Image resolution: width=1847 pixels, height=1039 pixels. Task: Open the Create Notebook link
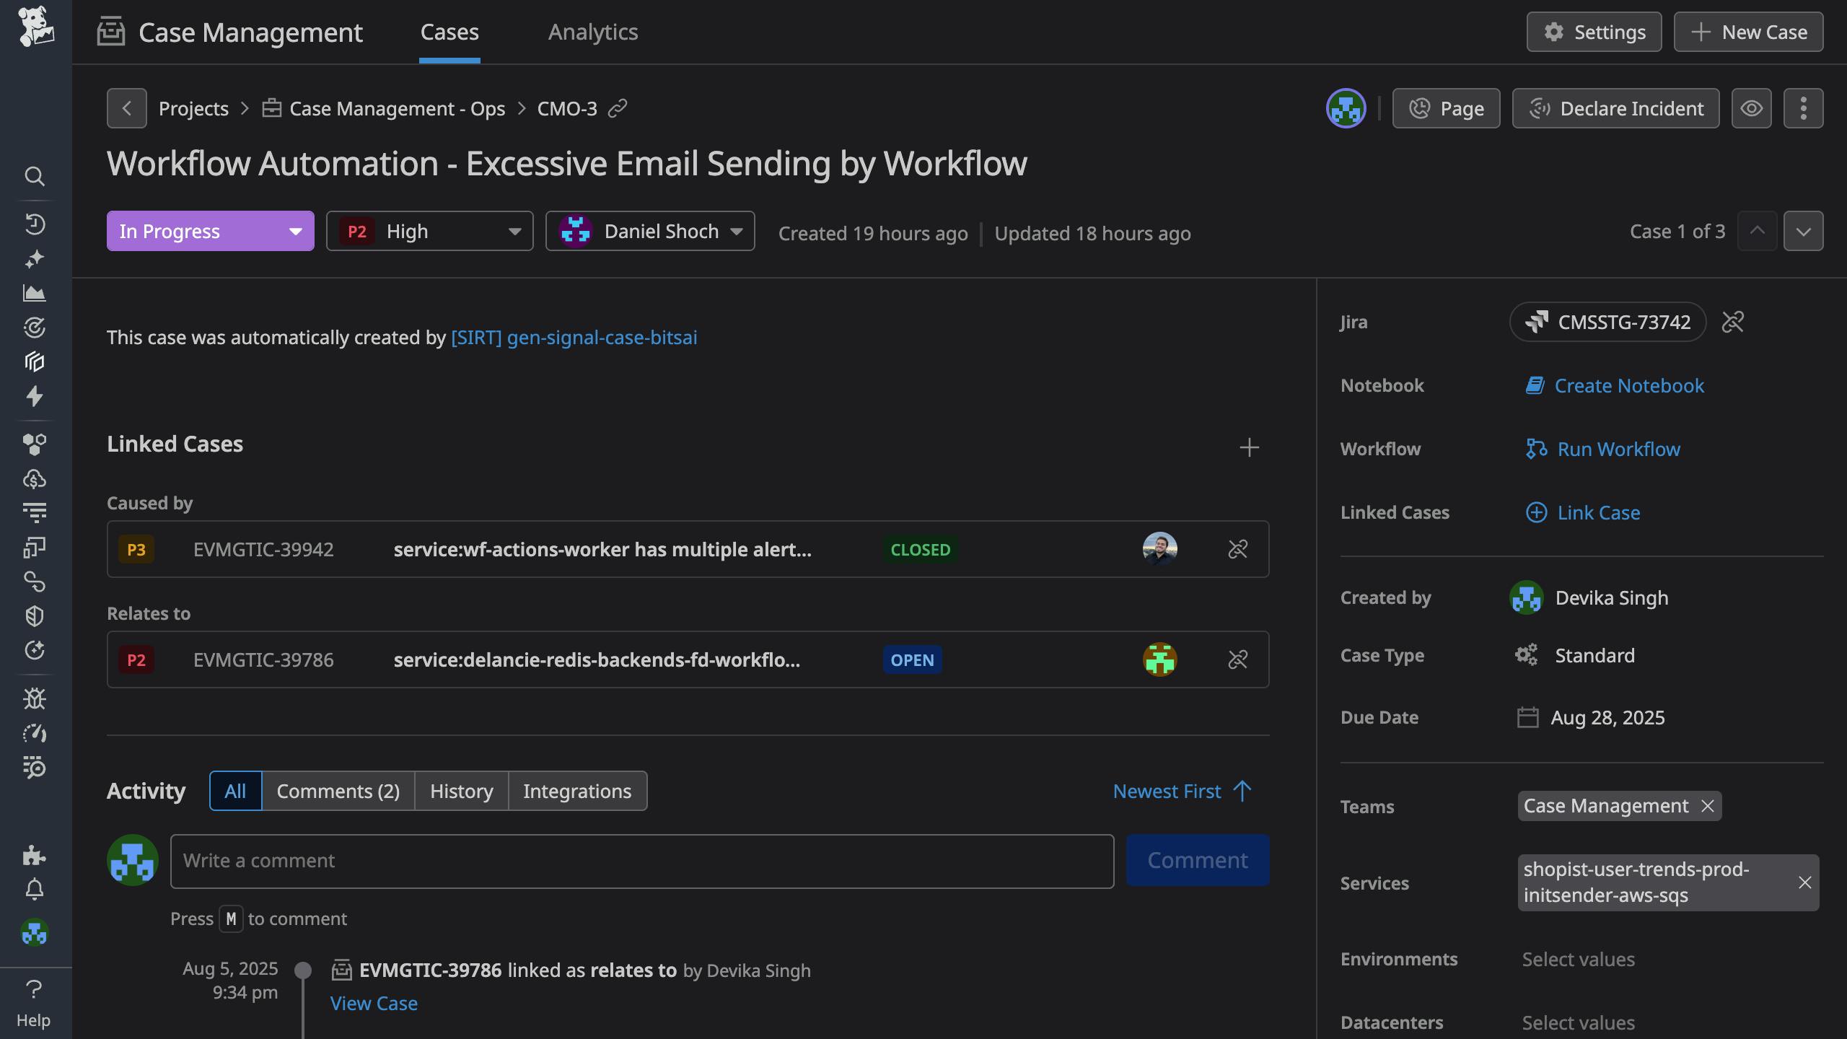(1628, 385)
